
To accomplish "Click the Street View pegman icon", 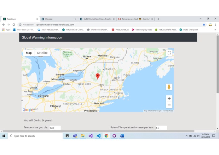I will (x=169, y=87).
